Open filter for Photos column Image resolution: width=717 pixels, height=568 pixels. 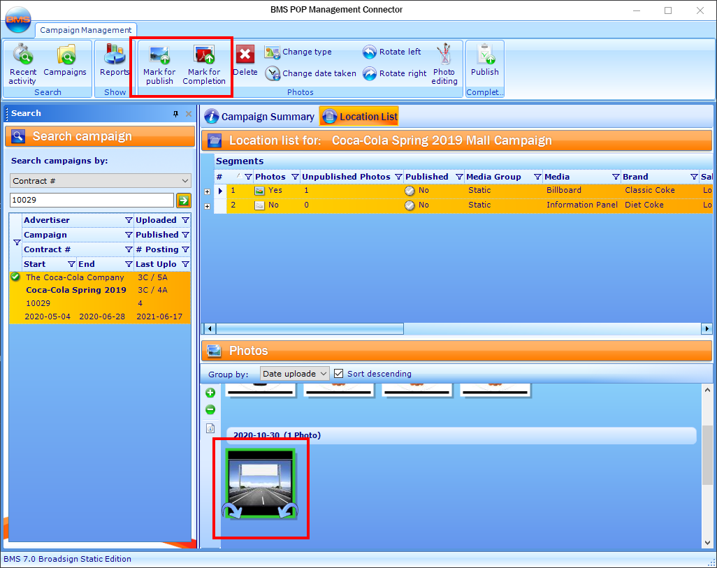pos(295,177)
